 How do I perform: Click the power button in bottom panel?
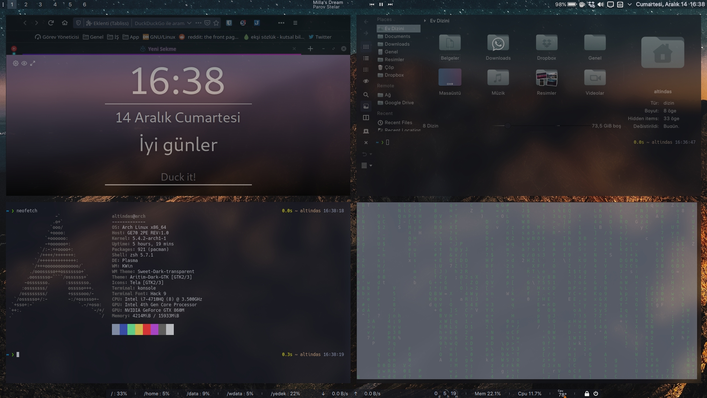click(596, 393)
